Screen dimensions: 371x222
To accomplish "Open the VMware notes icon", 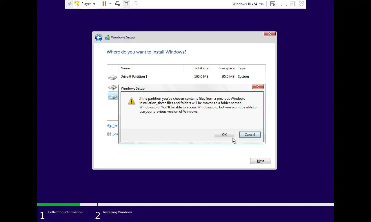I will click(x=273, y=4).
